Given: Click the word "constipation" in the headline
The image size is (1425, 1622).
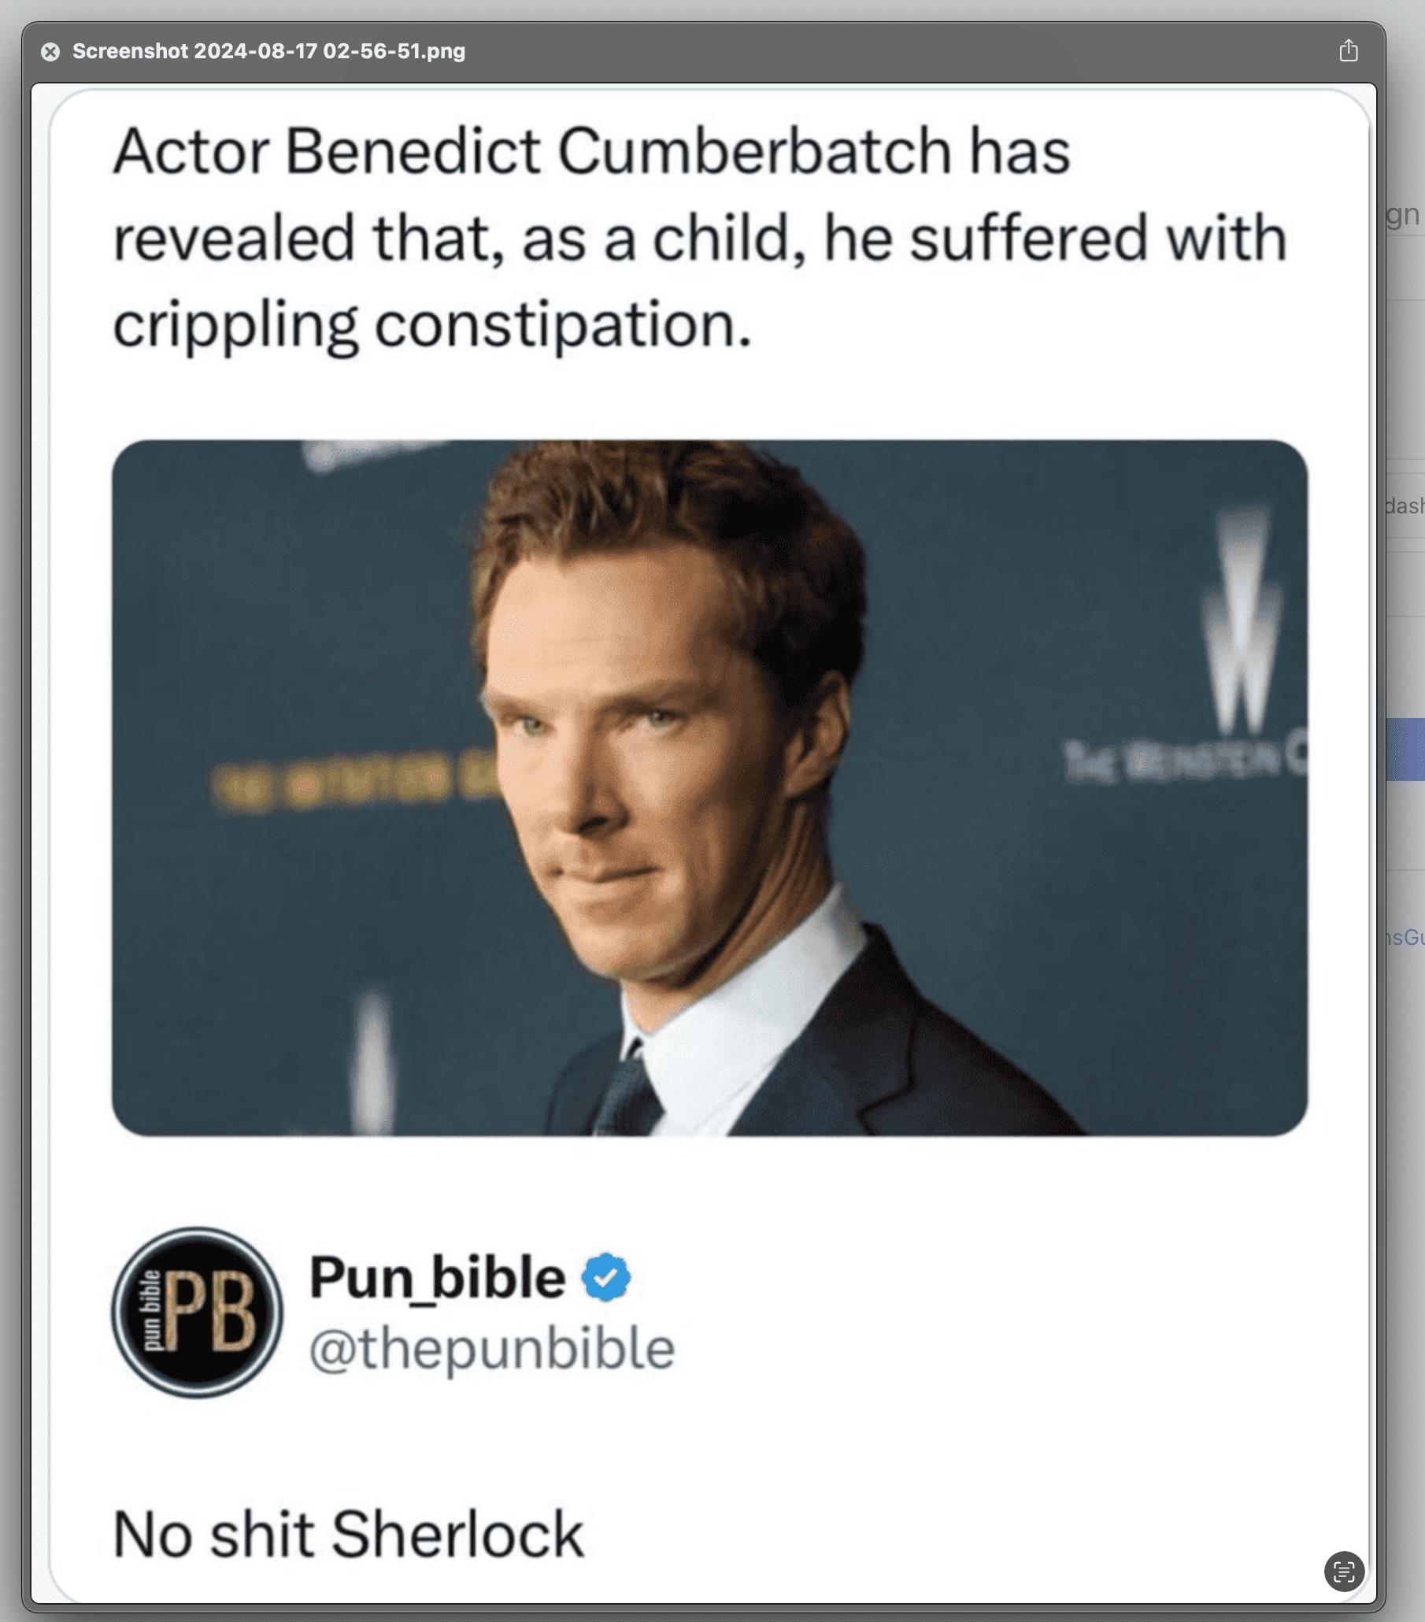Looking at the screenshot, I should click(x=562, y=324).
